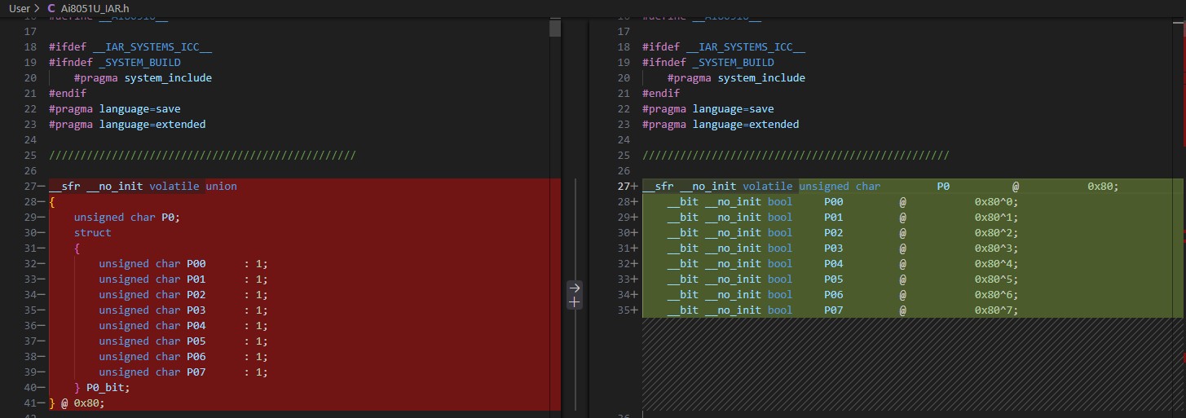Click 'P0' identifier on modified line 27

(x=943, y=187)
